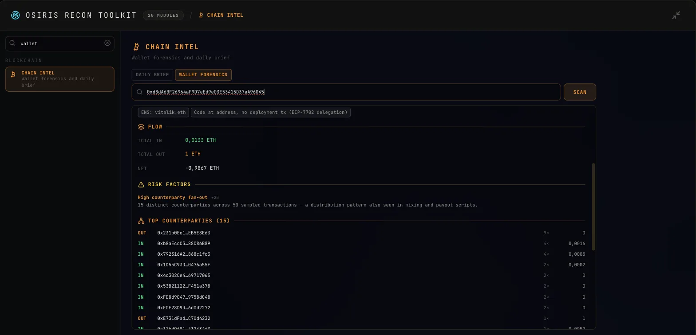Click the magnifier icon in address field
Screen dimensions: 696x335
[140, 92]
